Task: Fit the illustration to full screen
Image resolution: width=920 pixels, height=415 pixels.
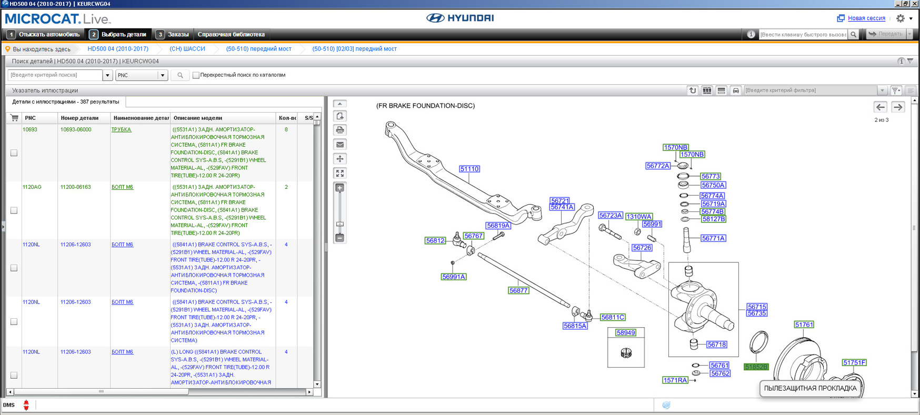Action: (x=340, y=173)
